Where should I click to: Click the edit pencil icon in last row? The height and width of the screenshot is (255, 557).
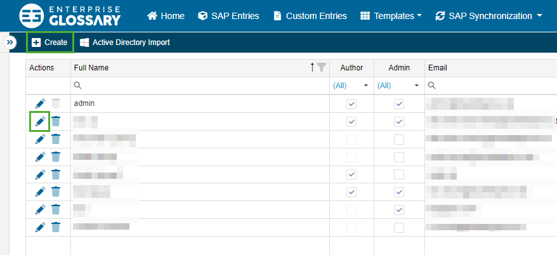click(41, 227)
